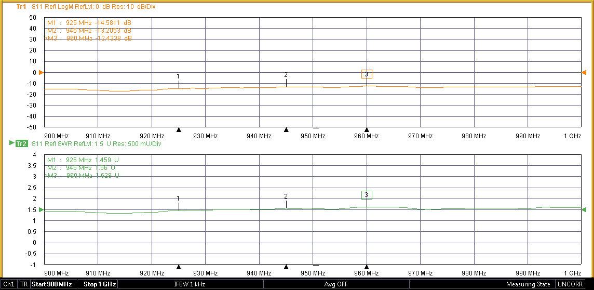Image resolution: width=594 pixels, height=290 pixels.
Task: Click the UNCORR correction status
Action: 569,284
